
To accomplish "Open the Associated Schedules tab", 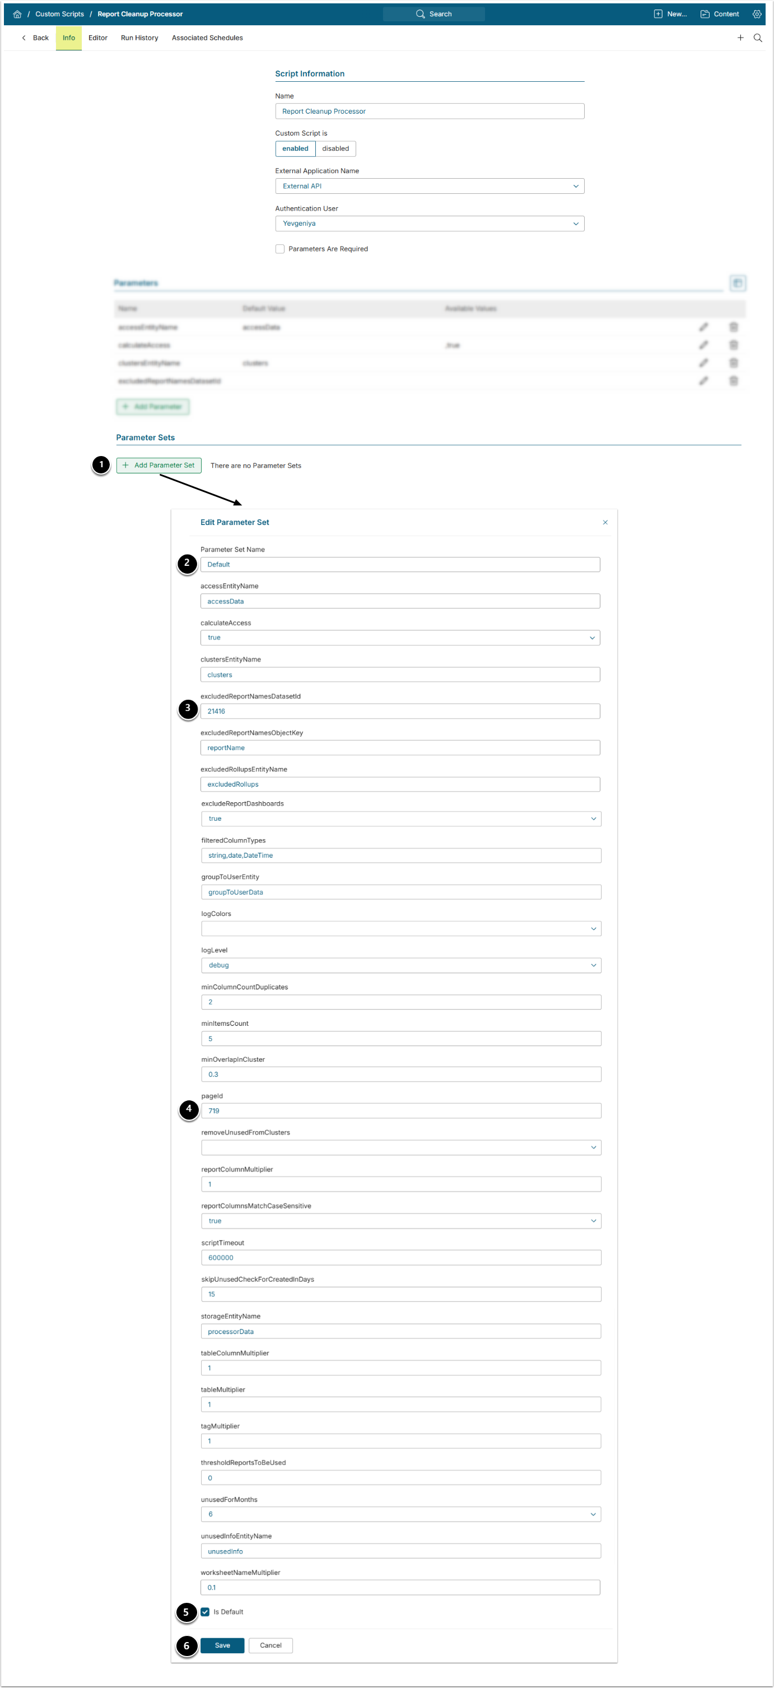I will pos(207,38).
